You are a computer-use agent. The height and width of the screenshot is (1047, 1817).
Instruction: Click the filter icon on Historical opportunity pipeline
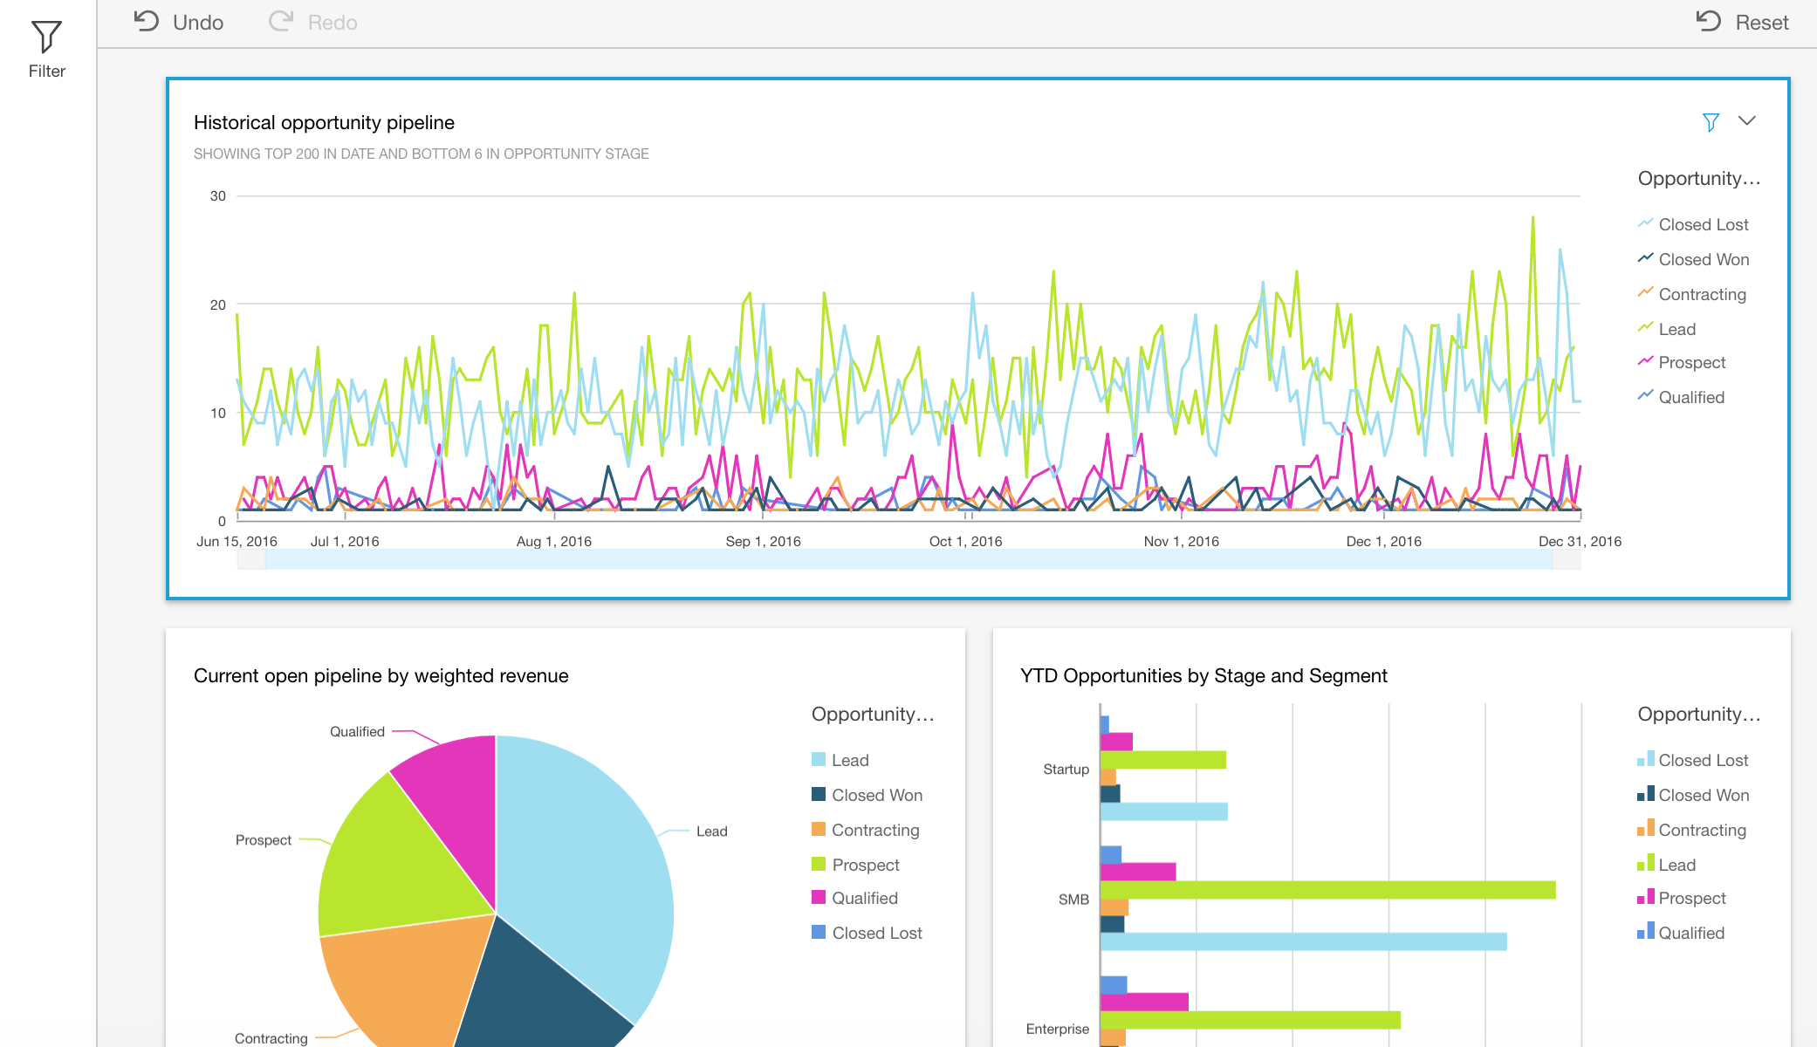coord(1710,122)
